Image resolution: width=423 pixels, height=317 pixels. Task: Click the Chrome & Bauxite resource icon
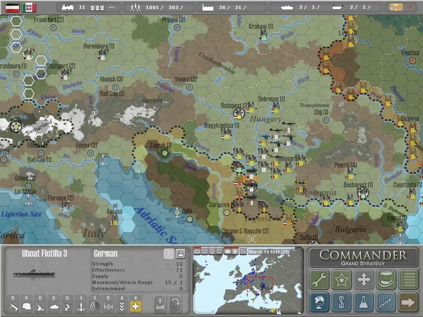252,239
